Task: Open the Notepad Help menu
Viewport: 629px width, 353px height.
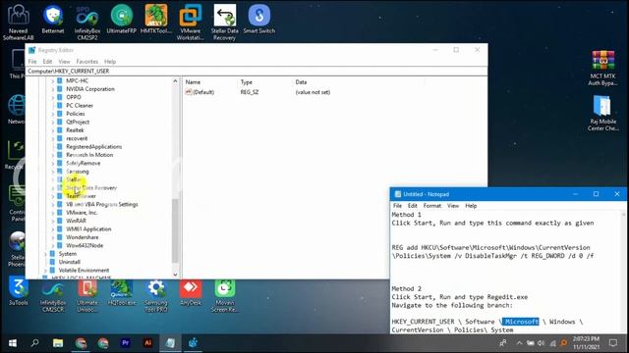Action: [471, 206]
